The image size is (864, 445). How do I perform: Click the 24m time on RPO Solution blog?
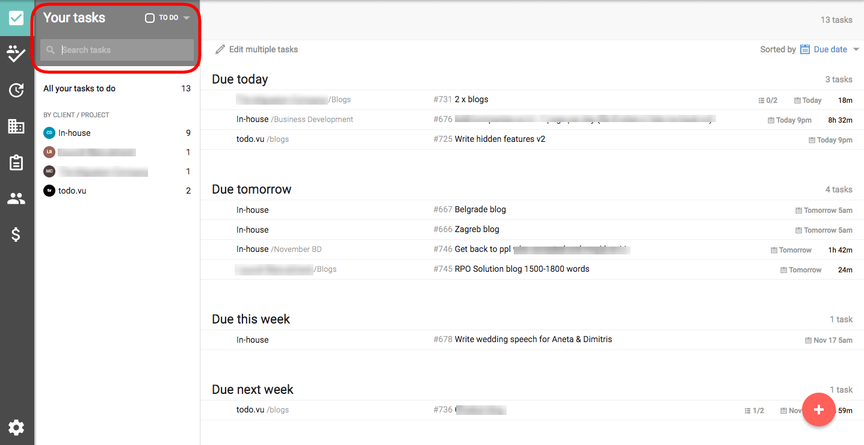coord(845,270)
